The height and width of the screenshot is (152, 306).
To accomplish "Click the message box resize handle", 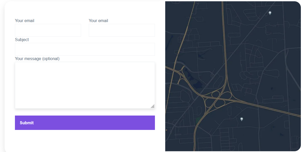I will coord(153,106).
